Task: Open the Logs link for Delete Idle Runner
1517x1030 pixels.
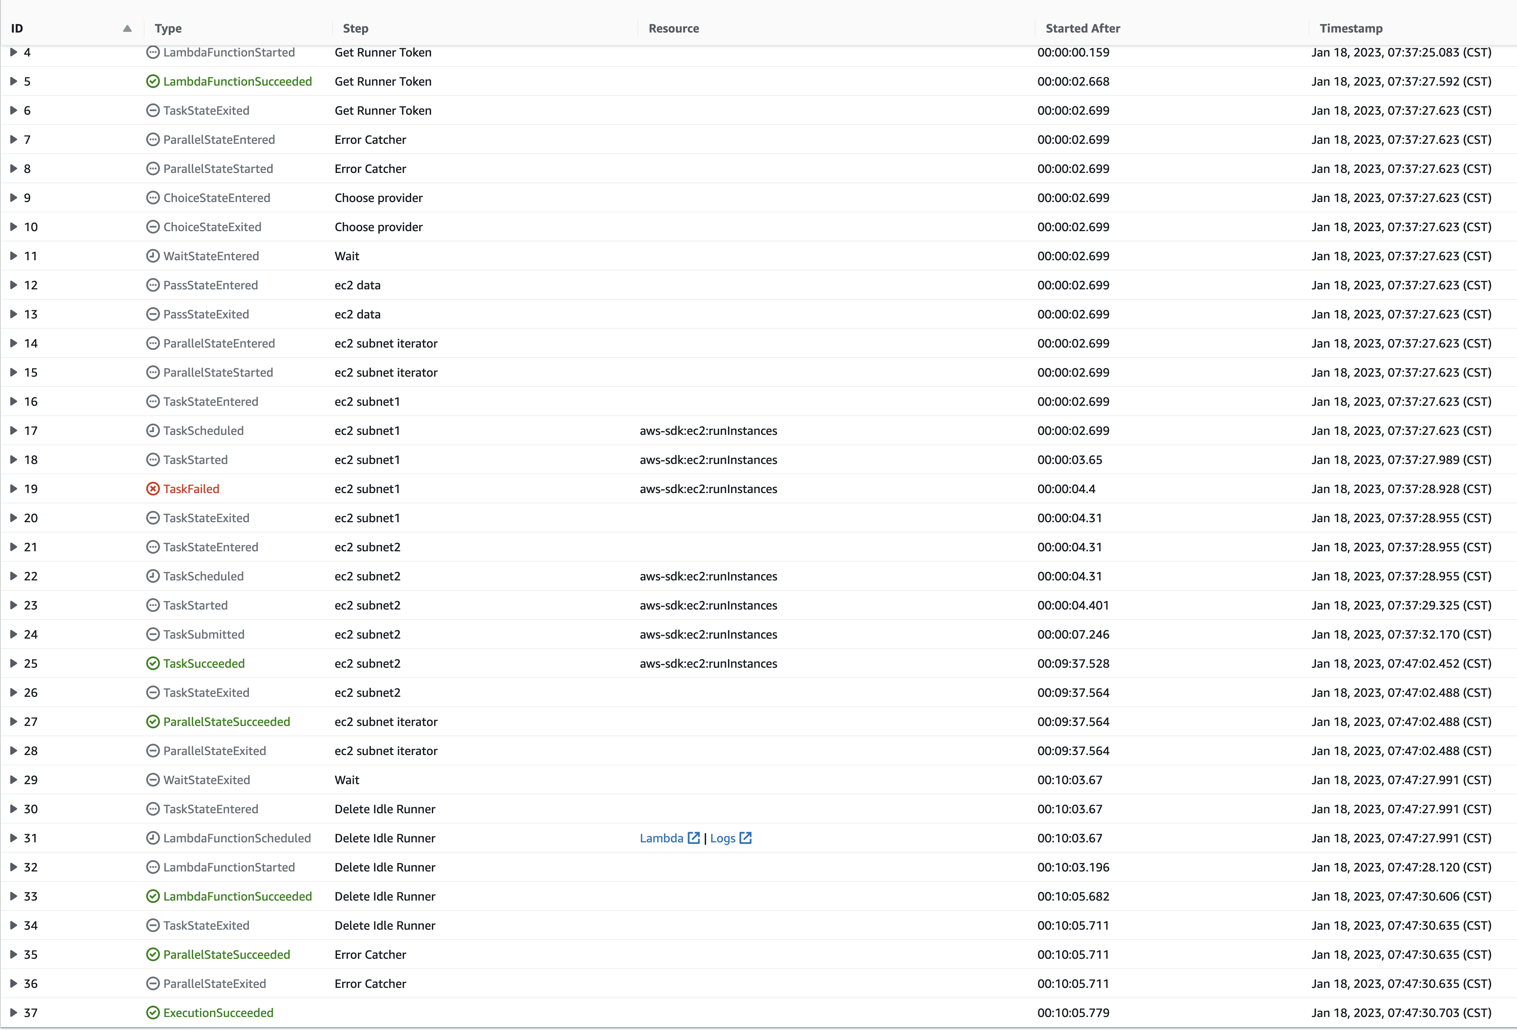Action: 723,838
